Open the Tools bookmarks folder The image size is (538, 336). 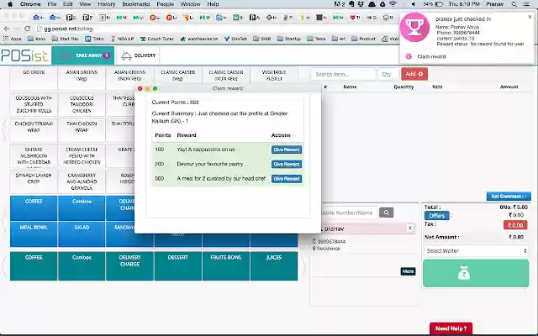point(316,39)
